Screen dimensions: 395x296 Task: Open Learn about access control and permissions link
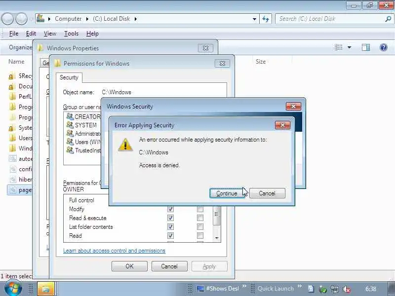114,251
